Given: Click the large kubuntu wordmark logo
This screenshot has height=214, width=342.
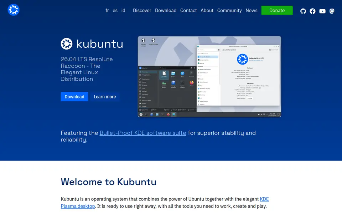Looking at the screenshot, I should (x=92, y=44).
